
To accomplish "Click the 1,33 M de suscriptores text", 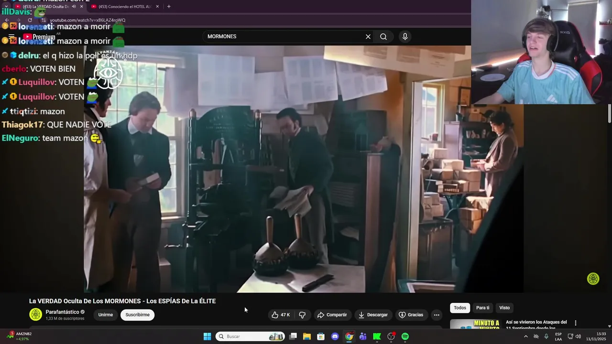I will [65, 319].
